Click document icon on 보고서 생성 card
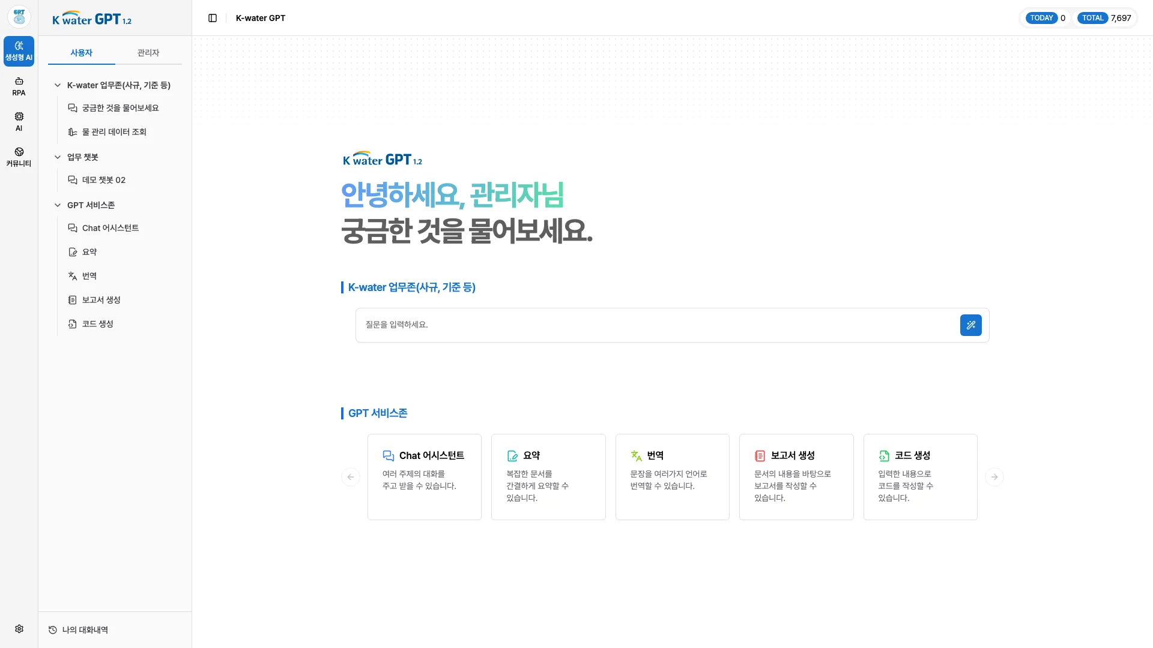 760,456
